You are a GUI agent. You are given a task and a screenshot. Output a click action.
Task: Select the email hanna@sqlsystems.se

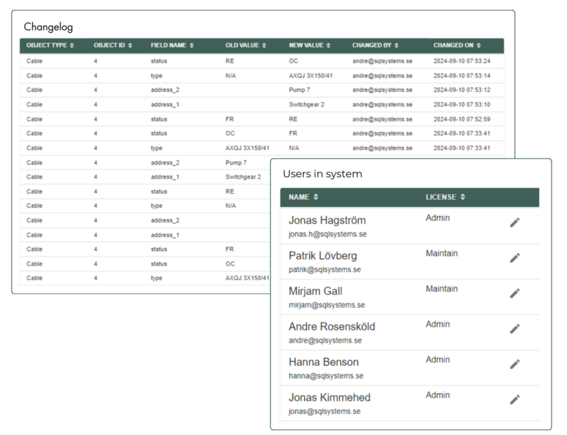pos(326,376)
